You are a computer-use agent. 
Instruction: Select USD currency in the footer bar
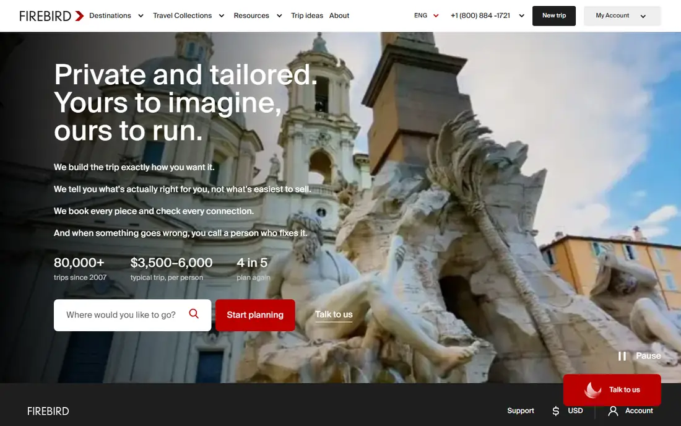(x=576, y=411)
